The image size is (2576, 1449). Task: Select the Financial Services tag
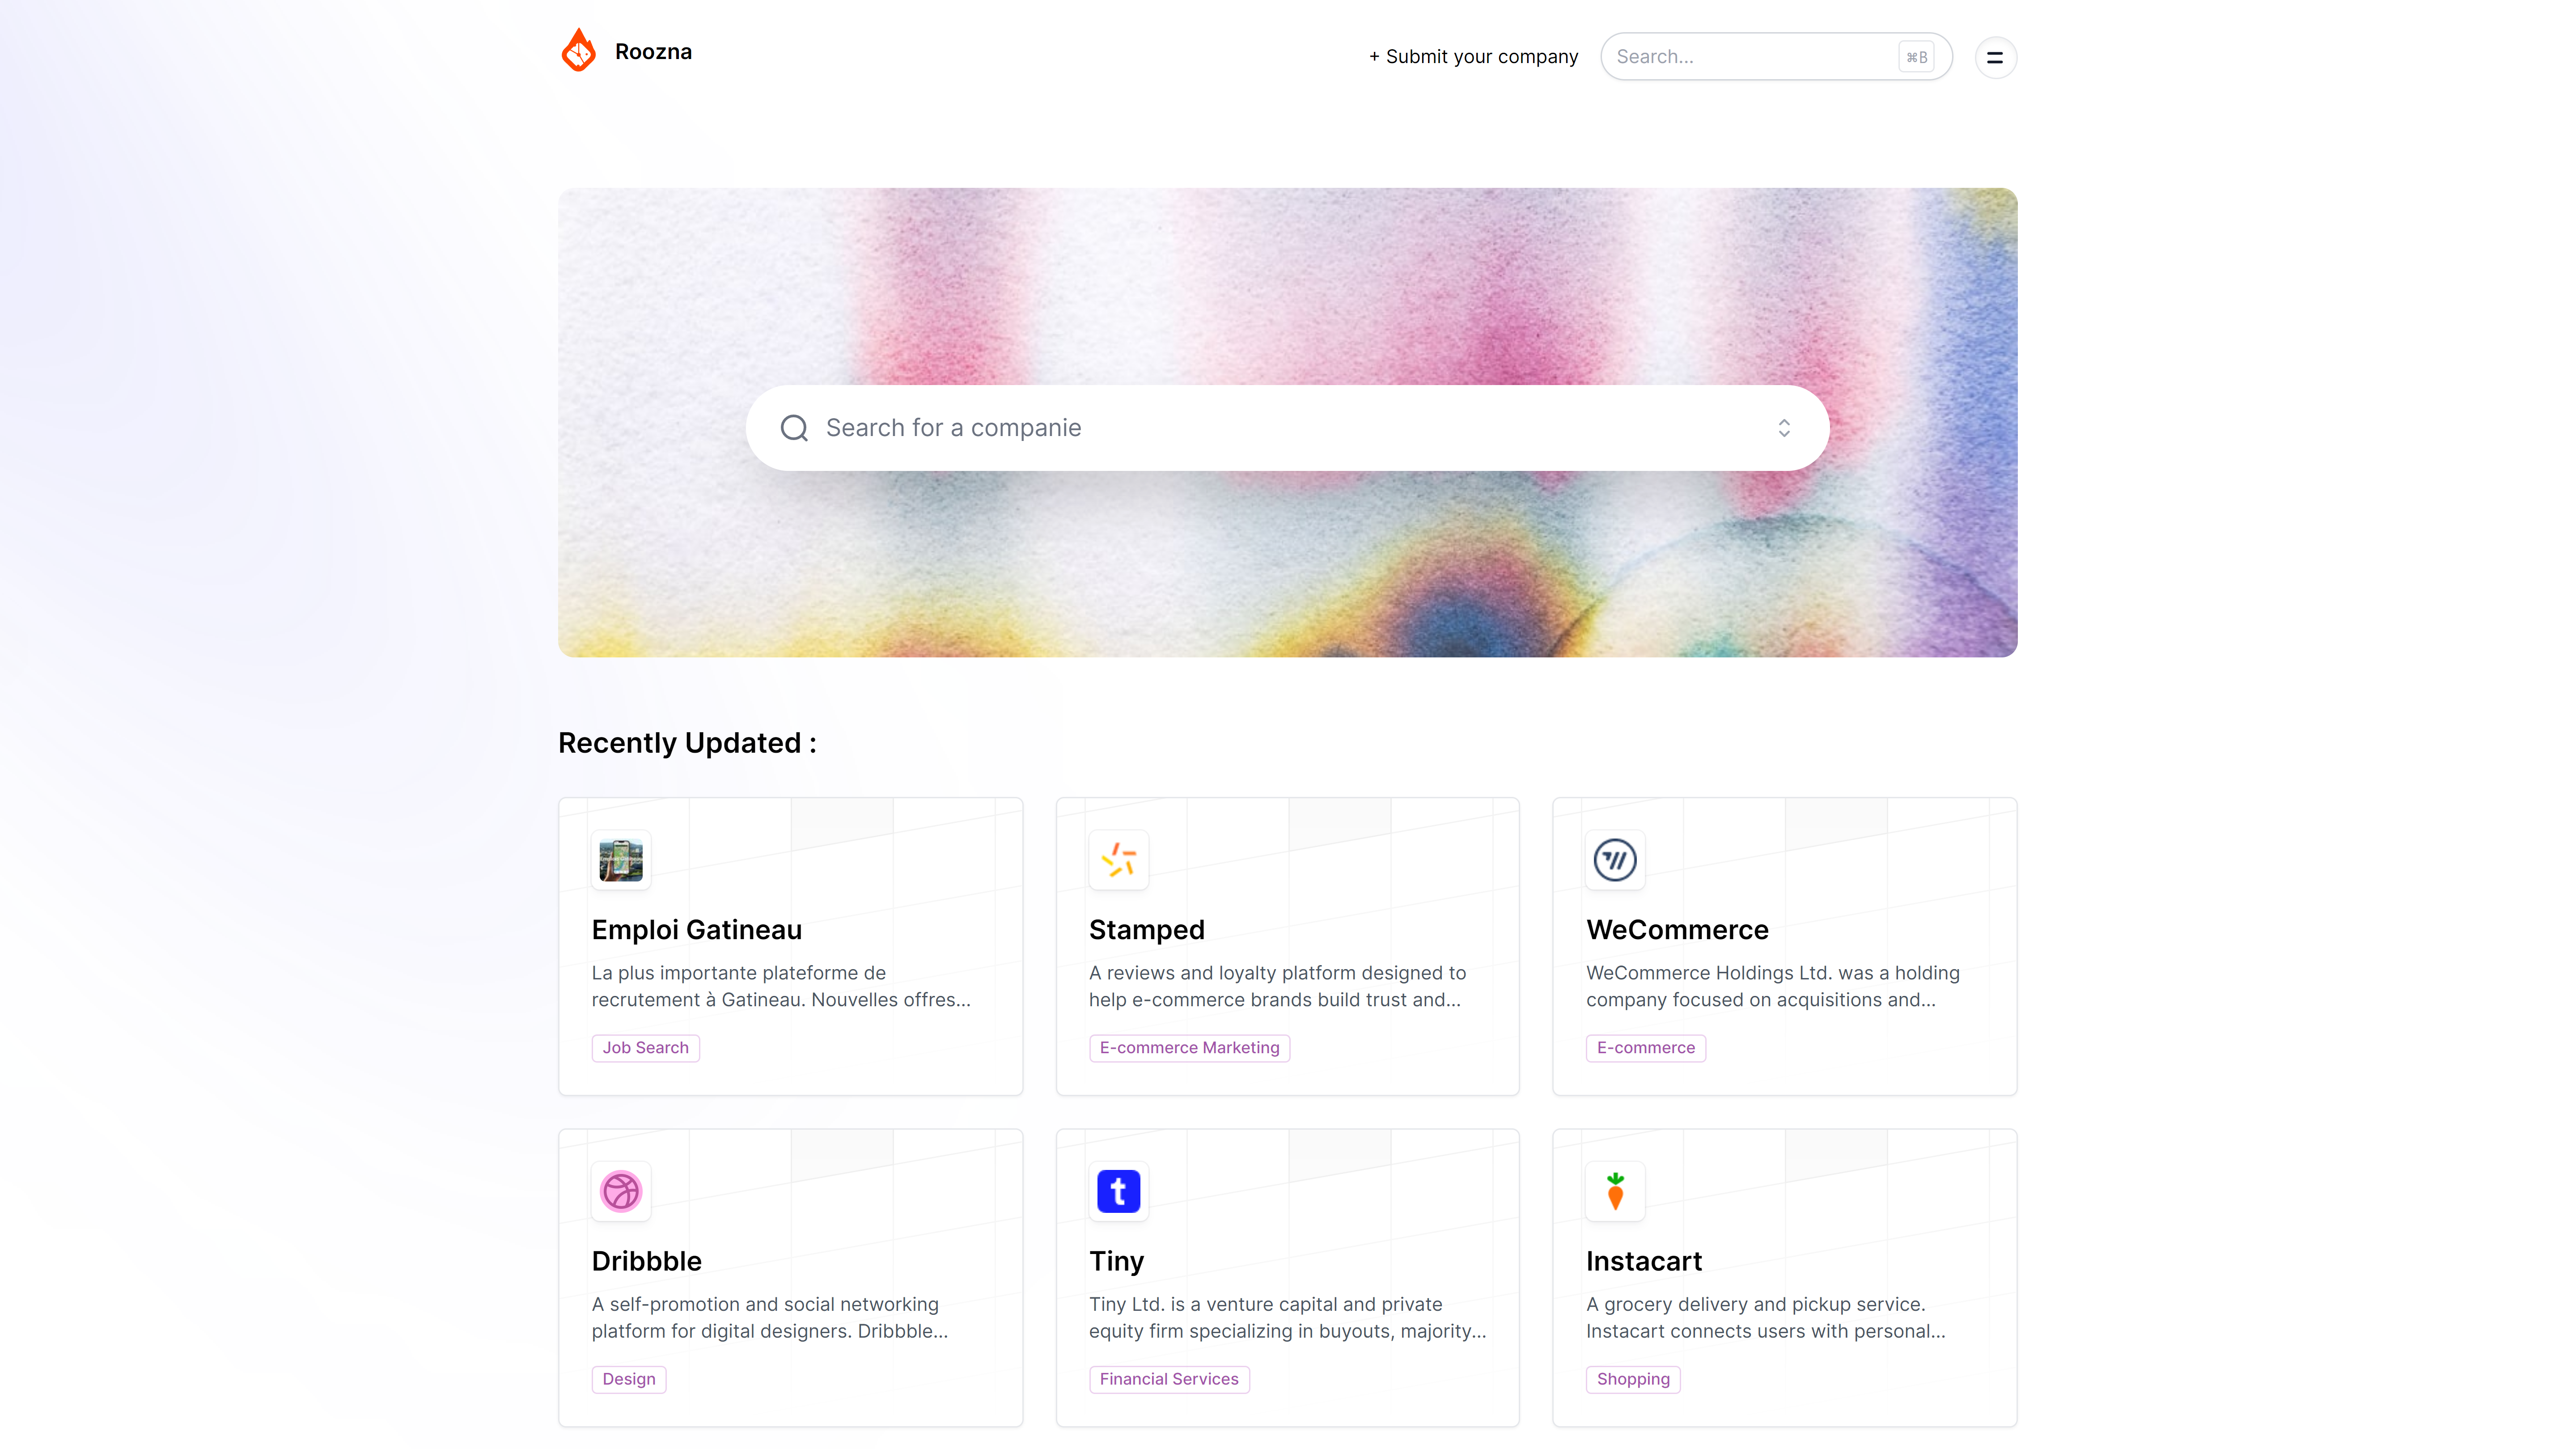point(1169,1378)
